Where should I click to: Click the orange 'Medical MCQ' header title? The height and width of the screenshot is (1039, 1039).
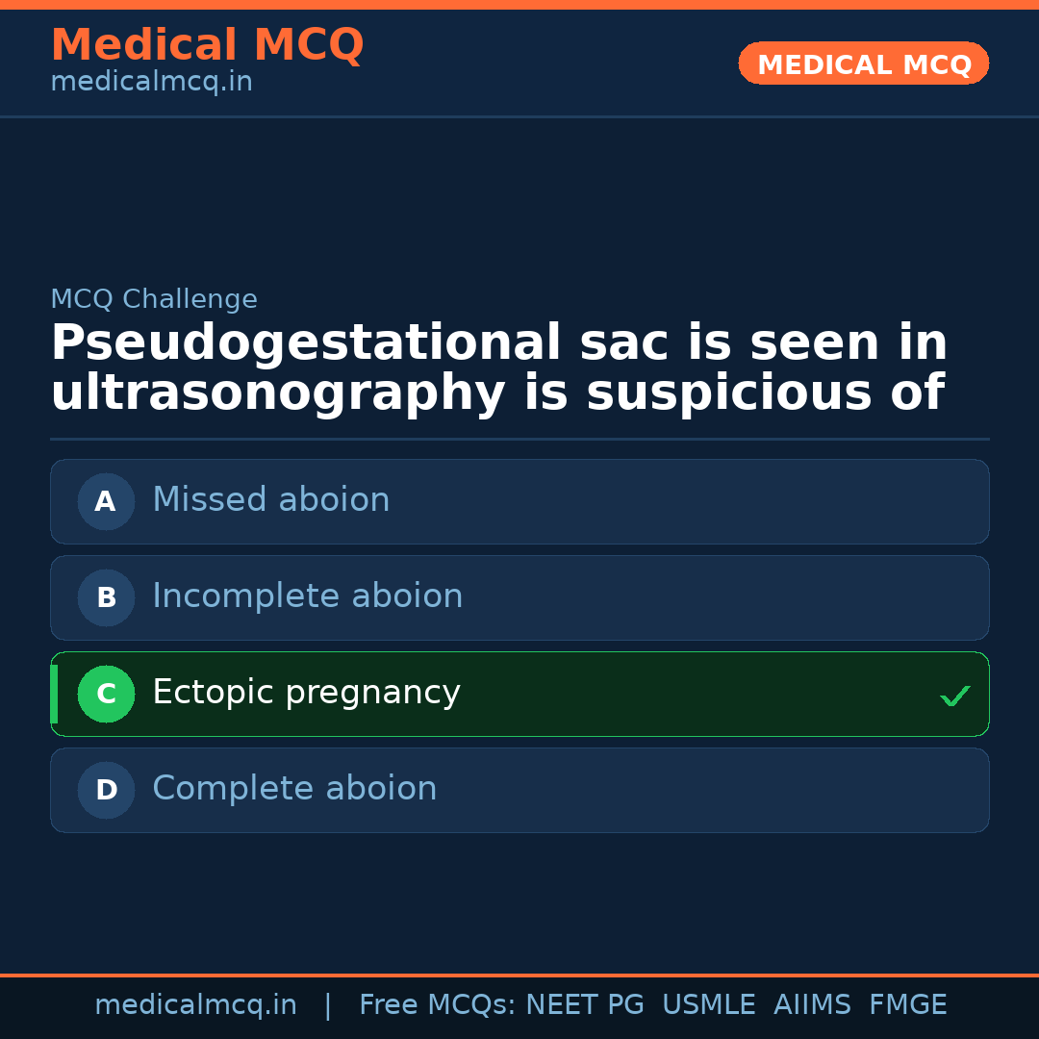pyautogui.click(x=207, y=45)
